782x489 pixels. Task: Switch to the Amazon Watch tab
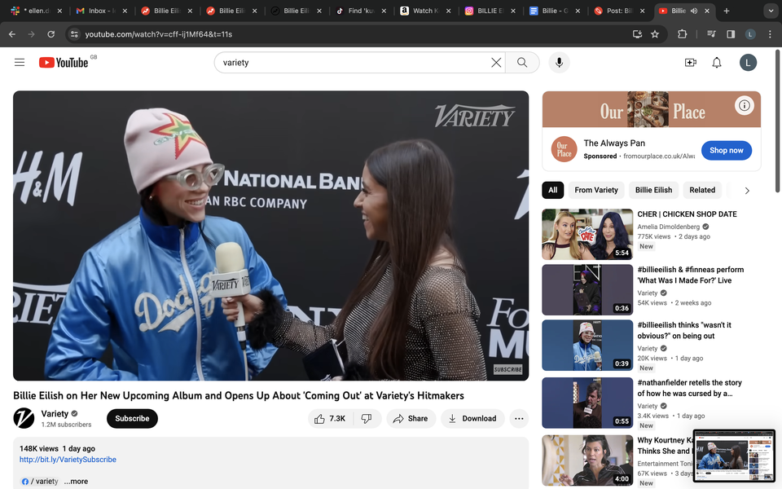click(426, 11)
